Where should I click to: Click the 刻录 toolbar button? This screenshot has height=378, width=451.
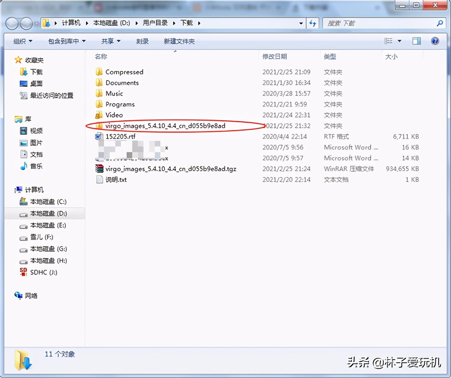142,41
